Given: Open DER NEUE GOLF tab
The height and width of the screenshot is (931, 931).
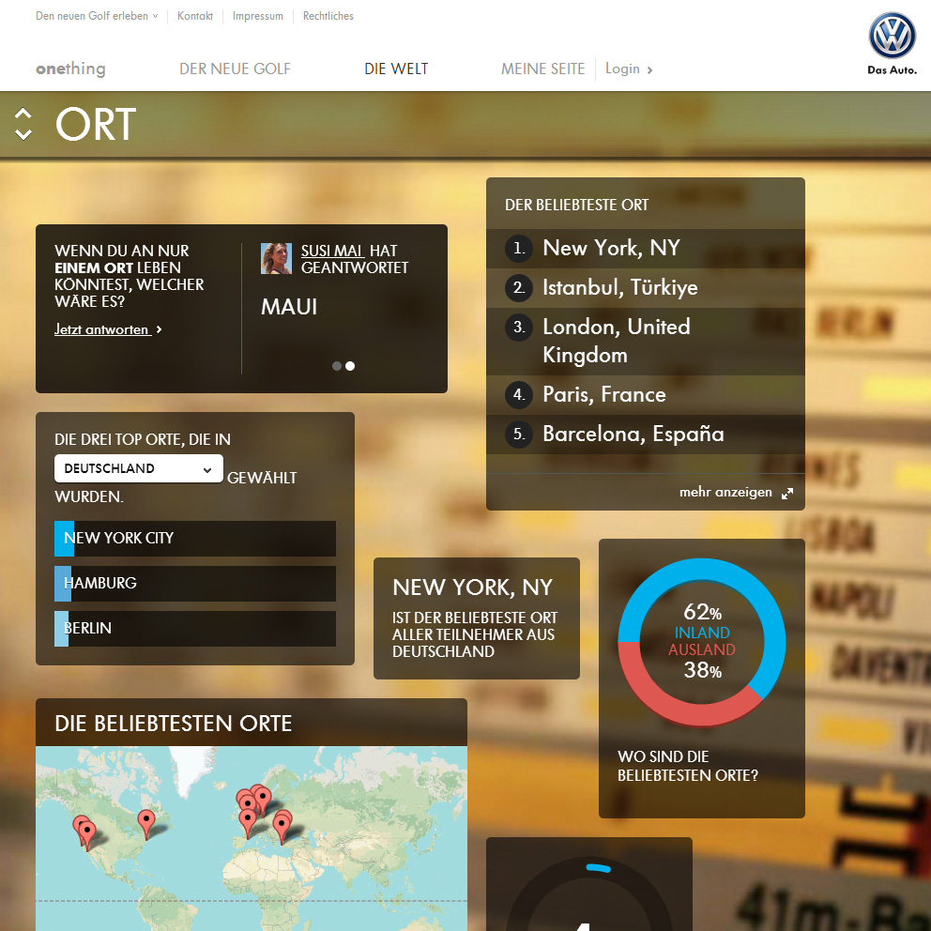Looking at the screenshot, I should tap(236, 69).
